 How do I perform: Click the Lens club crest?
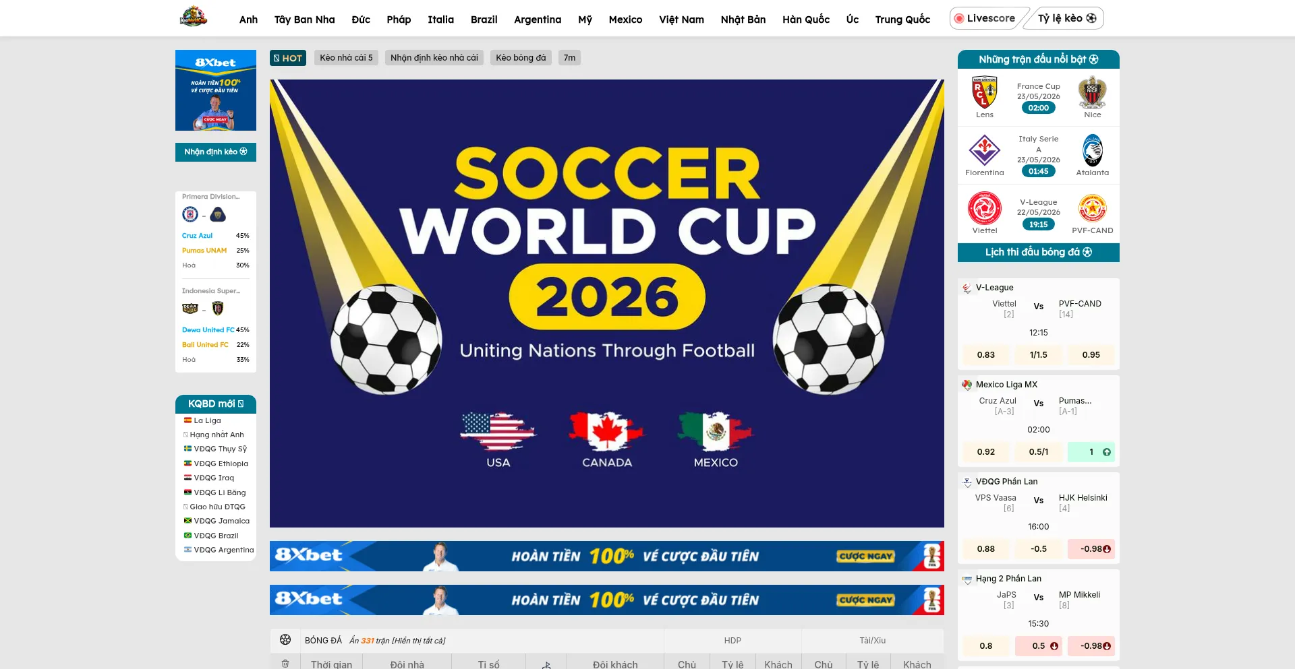pos(985,92)
